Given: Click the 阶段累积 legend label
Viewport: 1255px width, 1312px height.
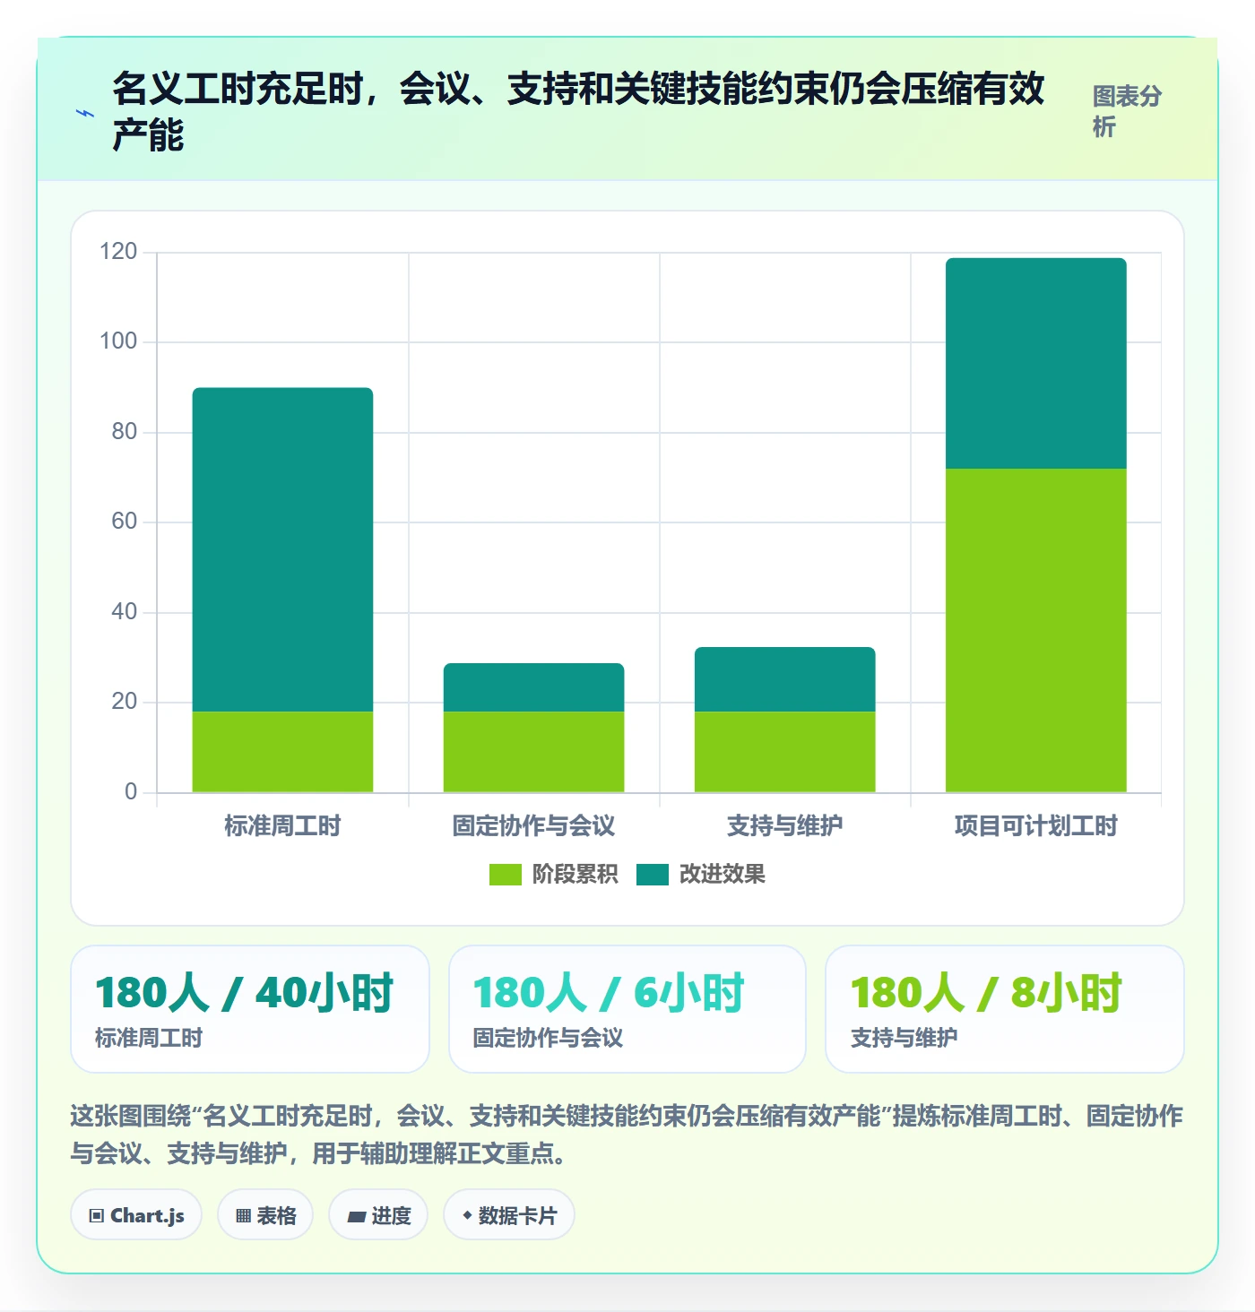Looking at the screenshot, I should [x=575, y=874].
